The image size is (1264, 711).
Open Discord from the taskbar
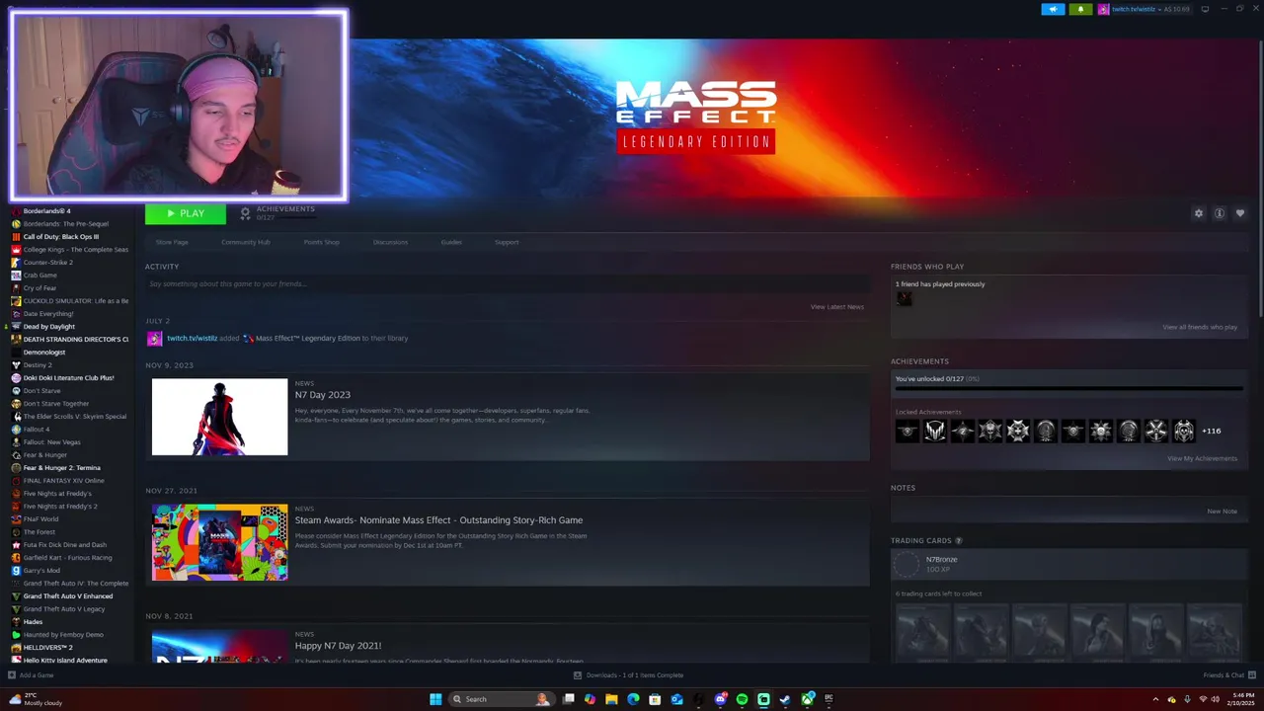pyautogui.click(x=720, y=699)
